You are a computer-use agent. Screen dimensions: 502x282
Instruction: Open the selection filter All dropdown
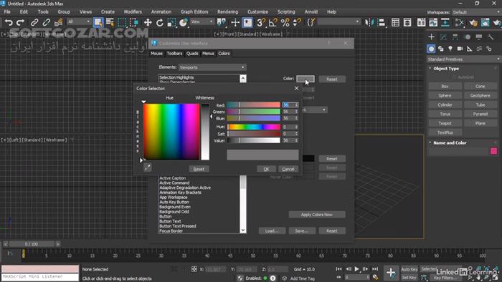pyautogui.click(x=79, y=21)
